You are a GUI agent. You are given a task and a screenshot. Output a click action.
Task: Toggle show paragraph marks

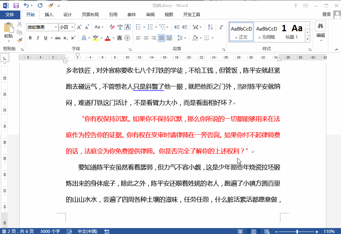(221, 27)
